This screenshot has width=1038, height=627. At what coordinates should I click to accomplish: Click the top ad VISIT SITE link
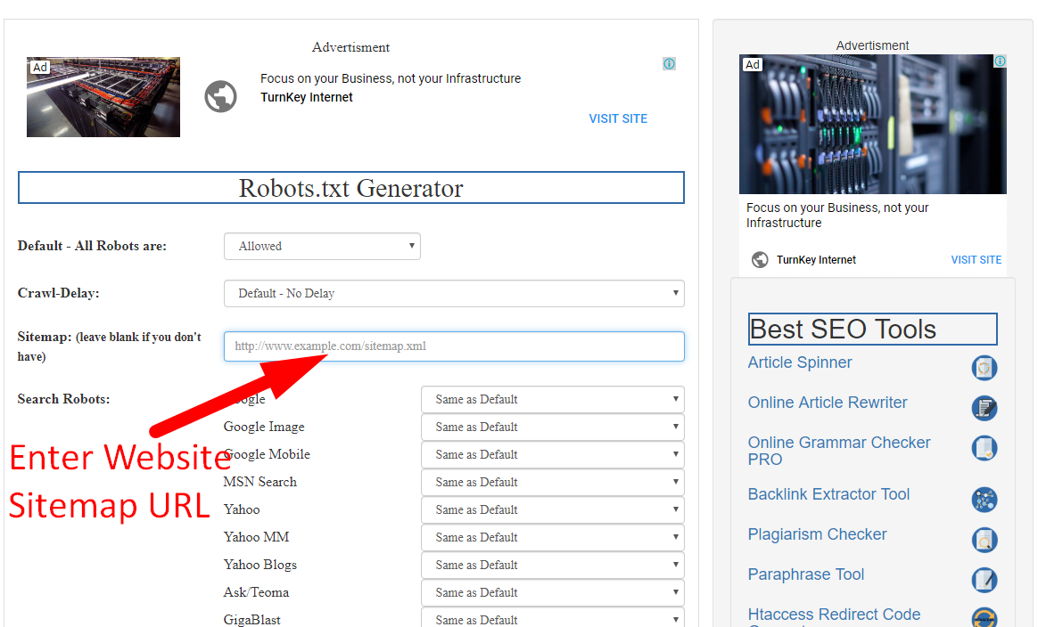click(618, 118)
